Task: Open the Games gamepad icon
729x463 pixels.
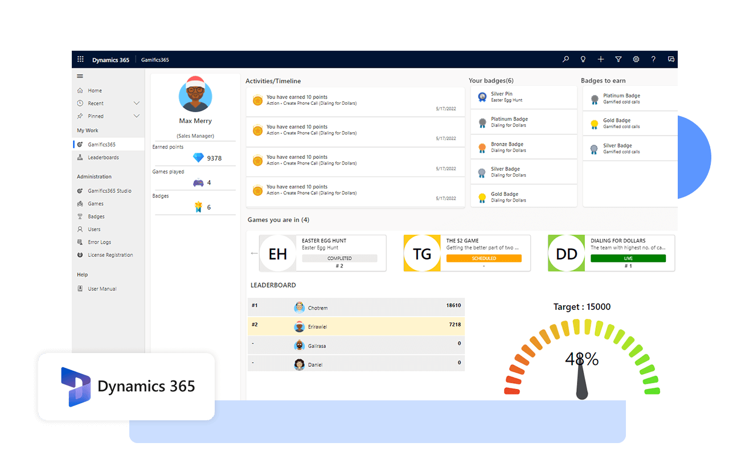Action: point(81,203)
